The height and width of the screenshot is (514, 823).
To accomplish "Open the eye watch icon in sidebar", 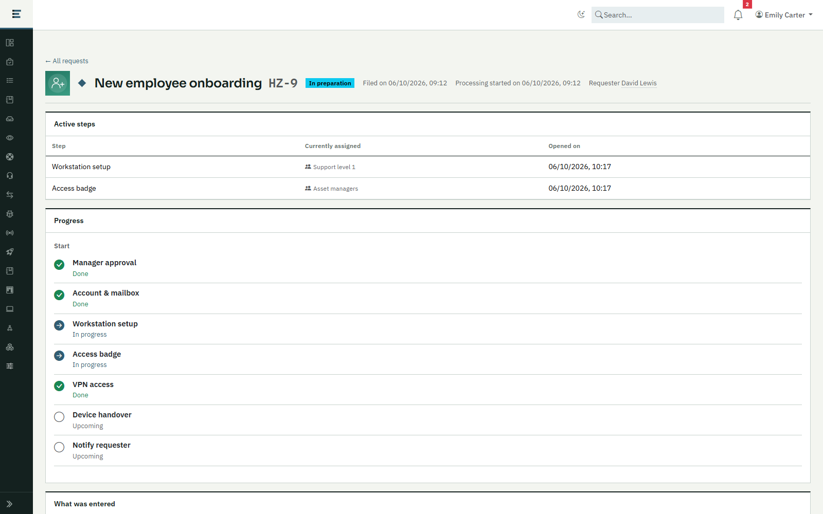I will tap(10, 138).
